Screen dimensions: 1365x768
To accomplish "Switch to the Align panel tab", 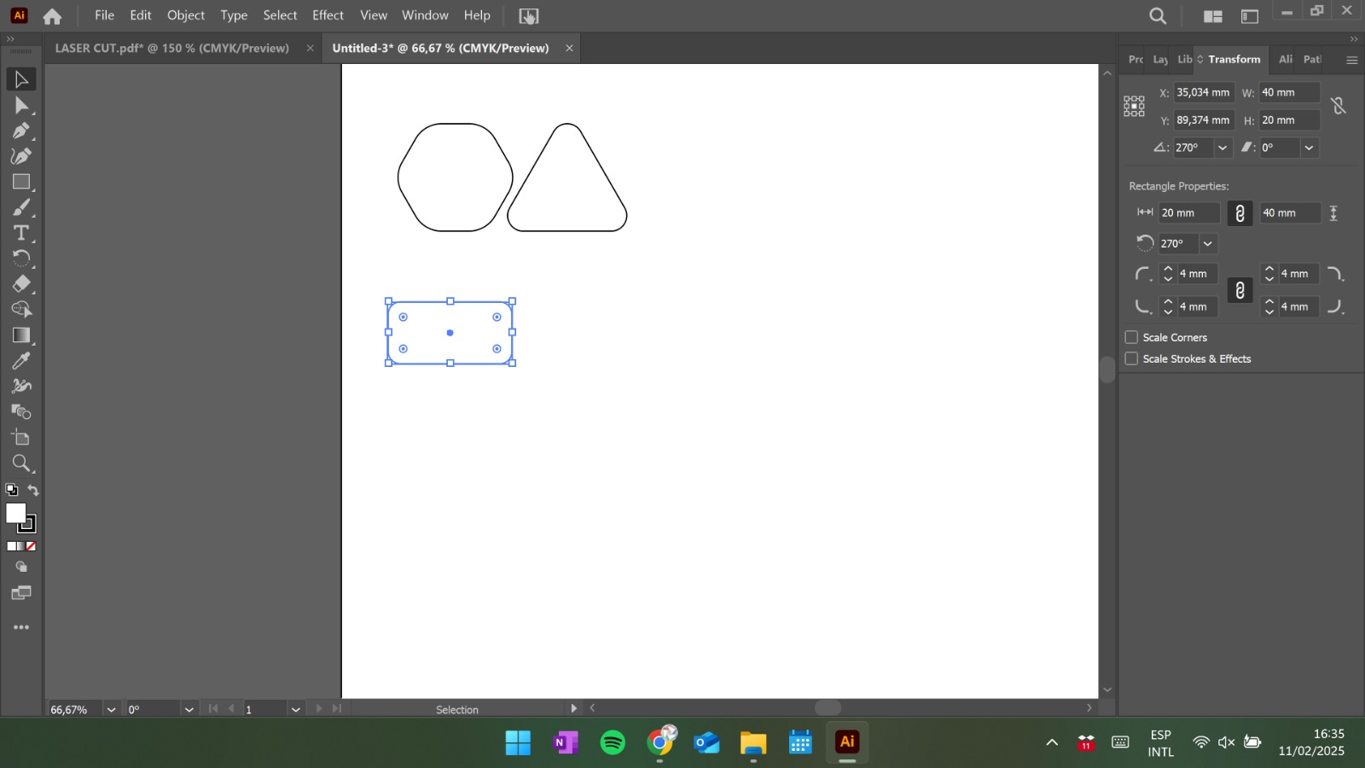I will click(1285, 59).
